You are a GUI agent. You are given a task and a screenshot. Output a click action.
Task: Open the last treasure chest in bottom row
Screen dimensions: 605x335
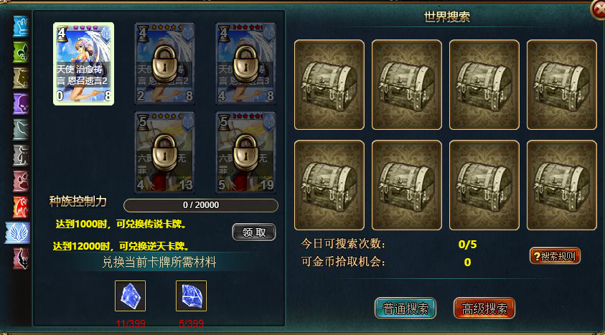pyautogui.click(x=562, y=185)
